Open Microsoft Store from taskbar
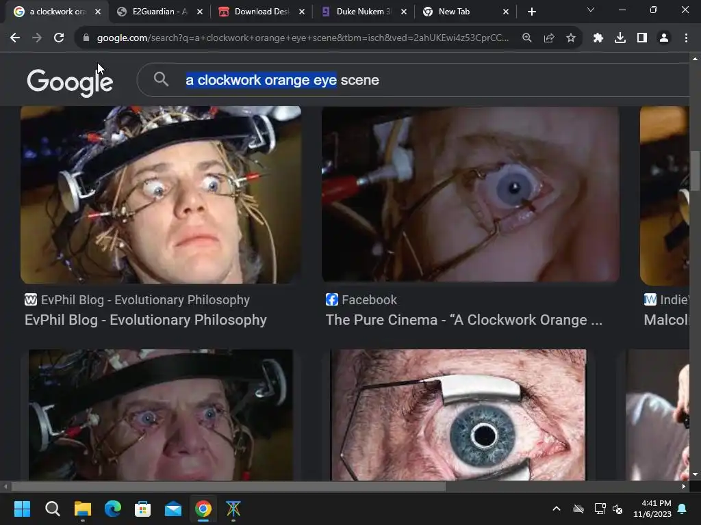This screenshot has width=701, height=525. click(x=142, y=509)
